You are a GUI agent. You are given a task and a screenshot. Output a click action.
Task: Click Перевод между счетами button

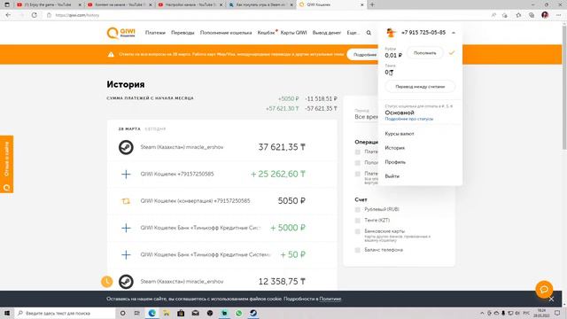tap(420, 87)
